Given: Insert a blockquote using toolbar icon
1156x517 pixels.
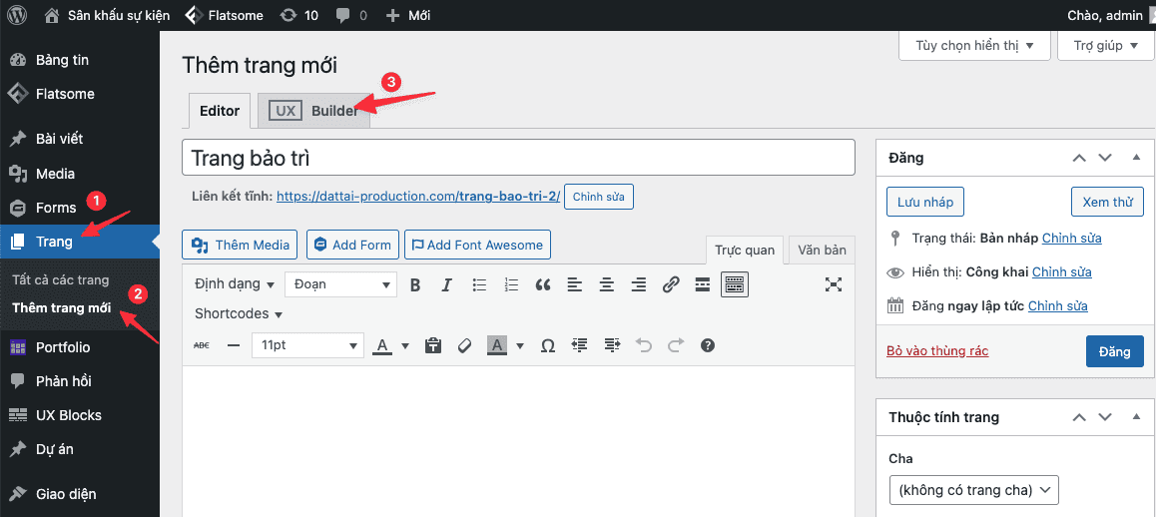Looking at the screenshot, I should 543,284.
